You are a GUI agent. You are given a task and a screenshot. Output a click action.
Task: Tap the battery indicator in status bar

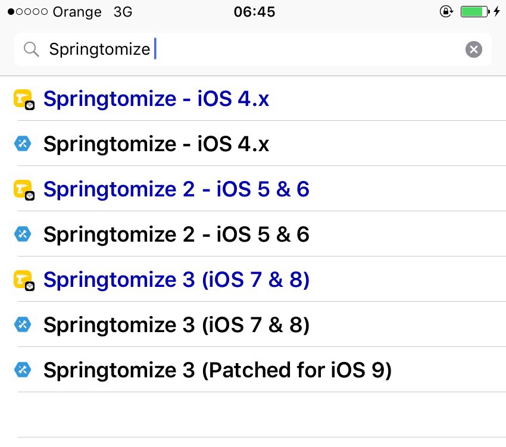tap(474, 12)
